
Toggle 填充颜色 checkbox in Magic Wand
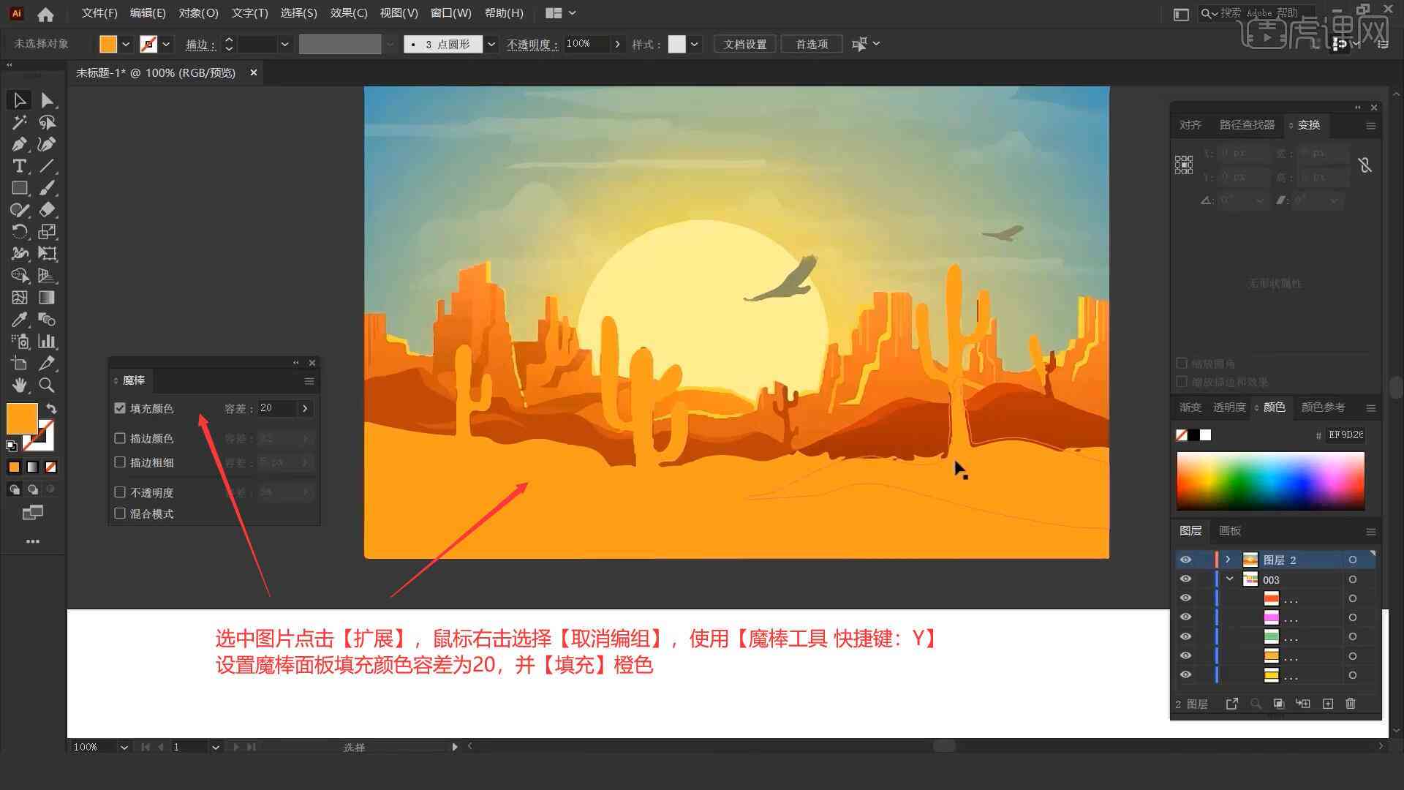pos(121,408)
